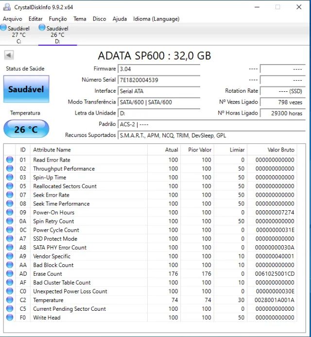This screenshot has width=311, height=337.
Task: Select the Temperature raw value 0028001A001A
Action: pos(275,300)
